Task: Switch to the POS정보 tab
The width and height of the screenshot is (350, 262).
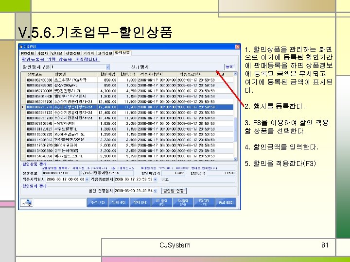Action: pyautogui.click(x=27, y=53)
